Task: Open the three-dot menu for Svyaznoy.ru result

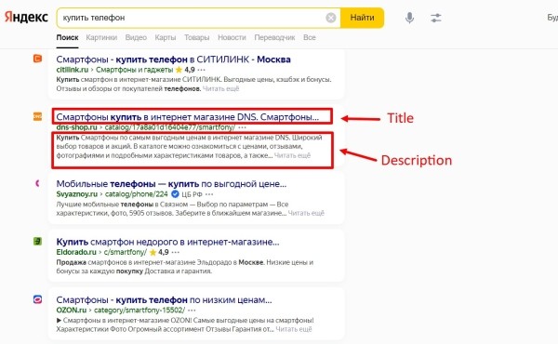Action: tap(209, 194)
